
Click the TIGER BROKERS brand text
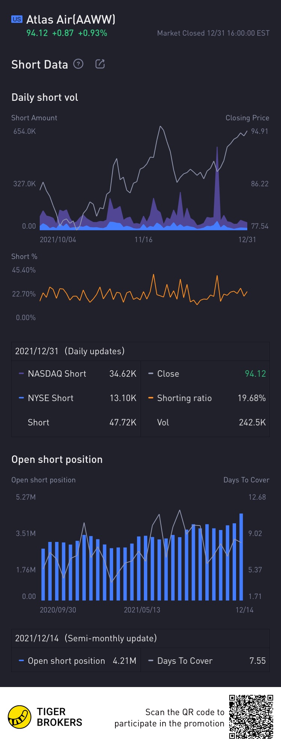pos(59,717)
